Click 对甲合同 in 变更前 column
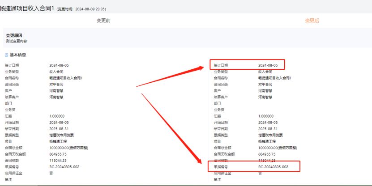Screen dimensions: 372x186 pos(56,85)
